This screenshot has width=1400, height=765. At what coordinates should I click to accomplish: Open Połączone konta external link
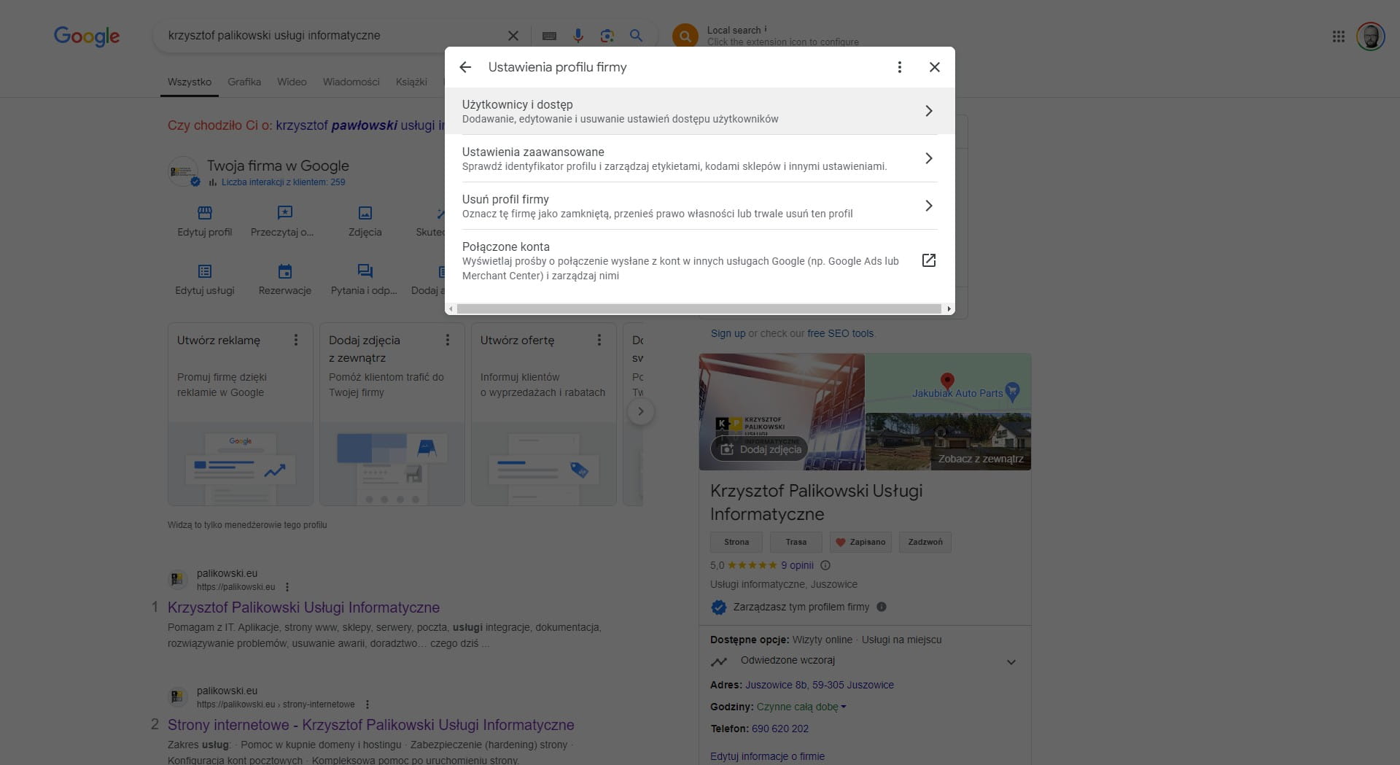(928, 260)
